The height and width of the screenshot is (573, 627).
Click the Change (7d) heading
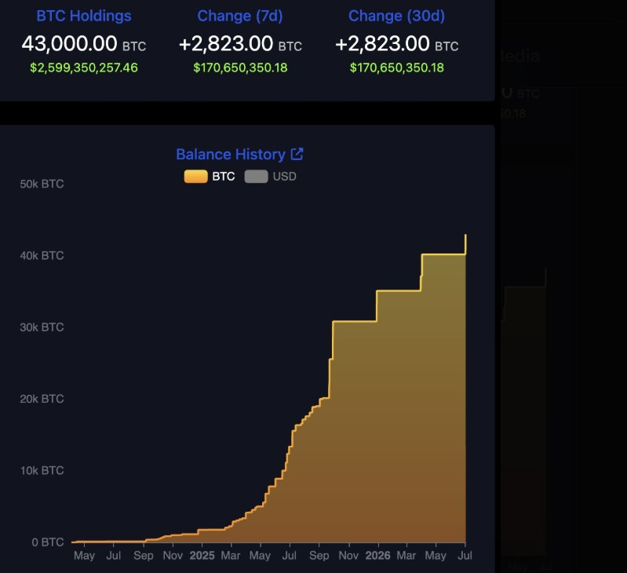240,16
